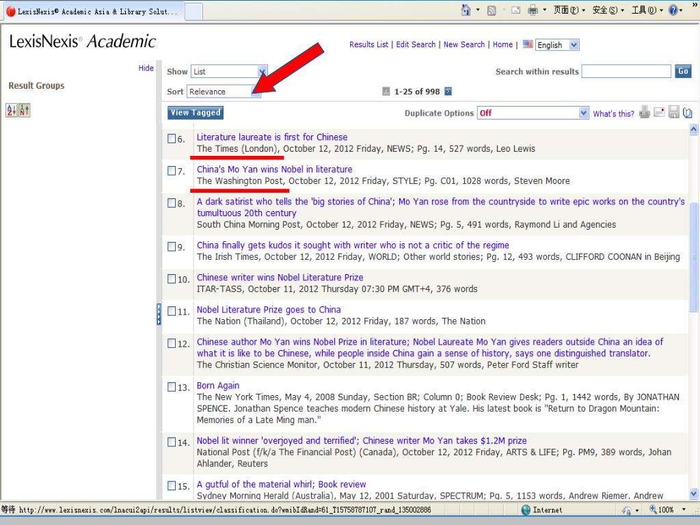The image size is (700, 525).
Task: Open the Duplicate Options dropdown
Action: [533, 113]
